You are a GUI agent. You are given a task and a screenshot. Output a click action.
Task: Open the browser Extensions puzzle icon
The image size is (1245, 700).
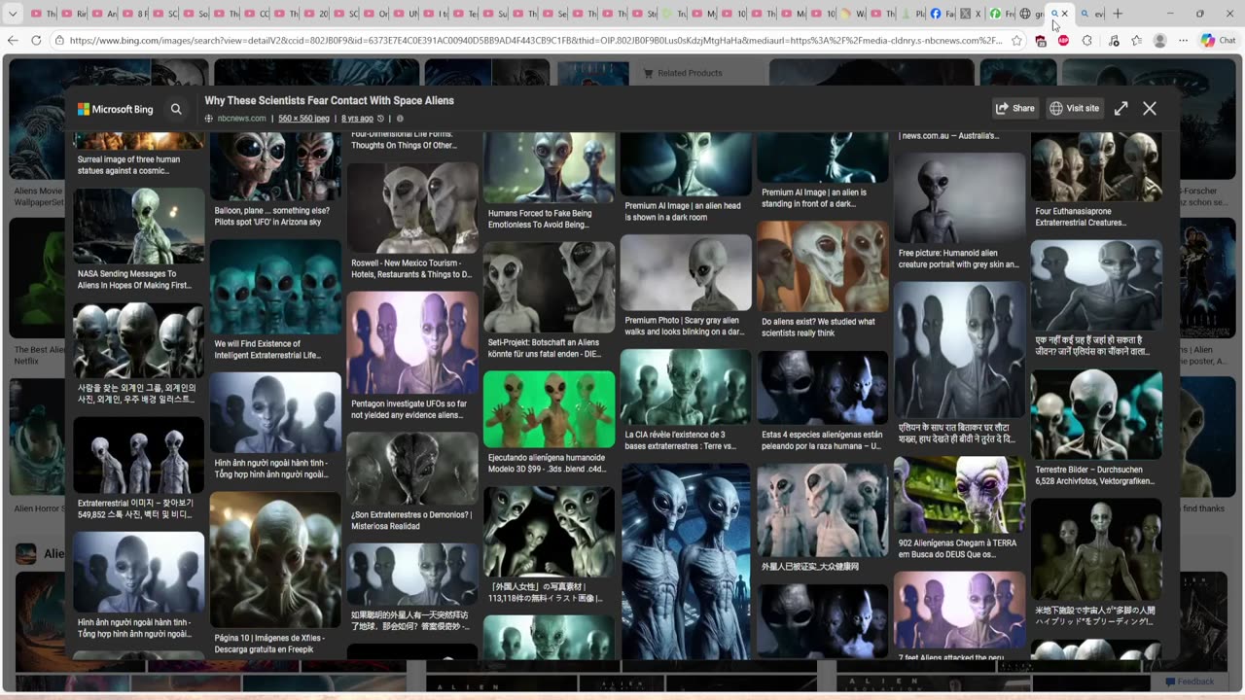[1087, 41]
